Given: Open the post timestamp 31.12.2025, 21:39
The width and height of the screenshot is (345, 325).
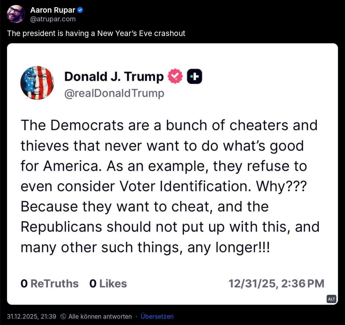Looking at the screenshot, I should [x=32, y=316].
